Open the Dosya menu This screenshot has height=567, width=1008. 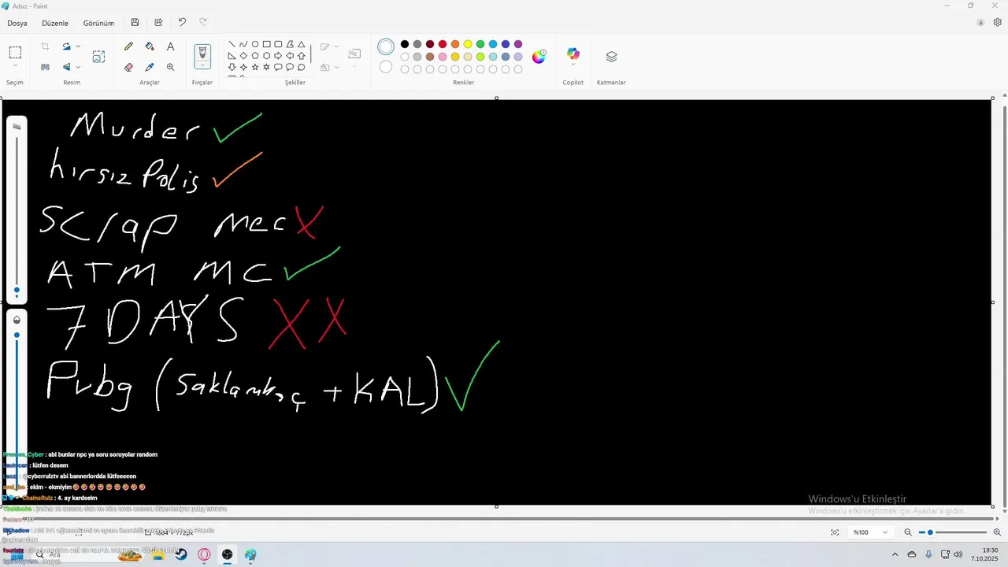pyautogui.click(x=17, y=23)
